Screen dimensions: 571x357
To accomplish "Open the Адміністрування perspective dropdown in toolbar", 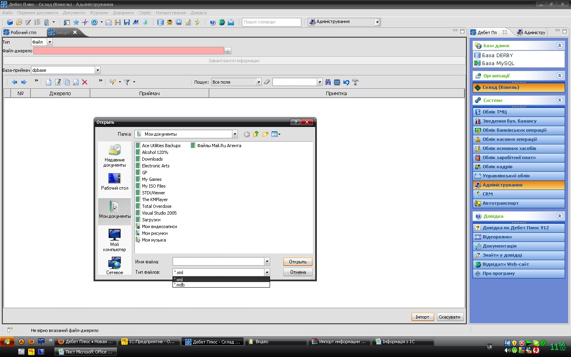I will tap(377, 22).
